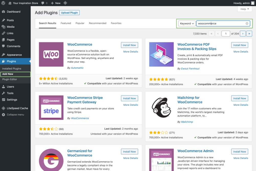
Task: Click the "7,333 items" results count
Action: tap(200, 34)
